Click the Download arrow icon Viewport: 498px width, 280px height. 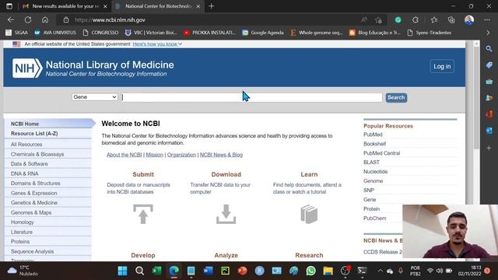pyautogui.click(x=226, y=214)
